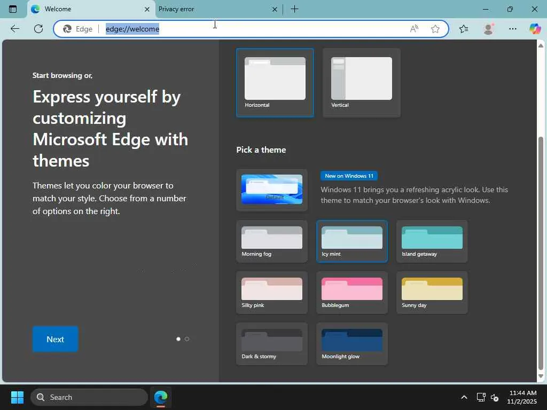Show hidden icons in system tray
Image resolution: width=547 pixels, height=410 pixels.
coord(464,397)
